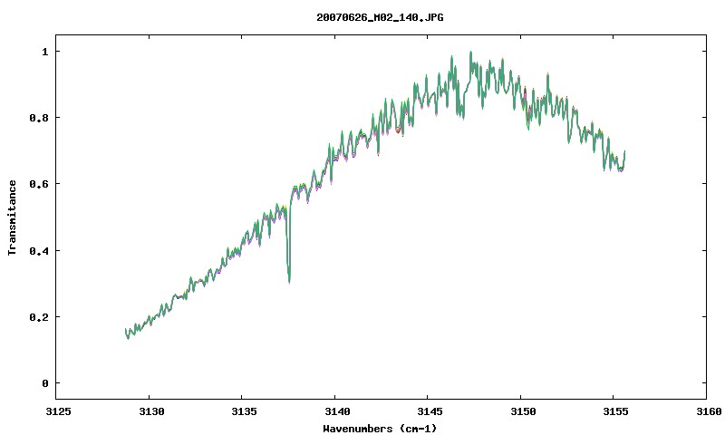725x435 pixels.
Task: Click the x-axis tick label 3140
Action: click(x=337, y=411)
